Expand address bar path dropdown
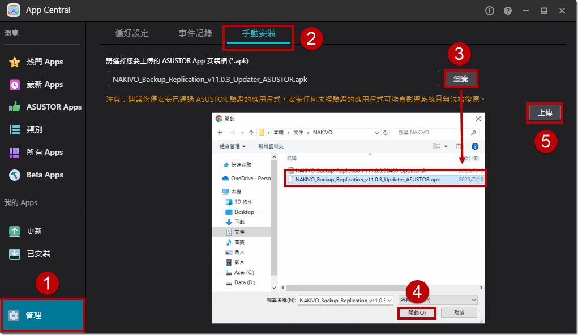The height and width of the screenshot is (335, 578). [376, 132]
